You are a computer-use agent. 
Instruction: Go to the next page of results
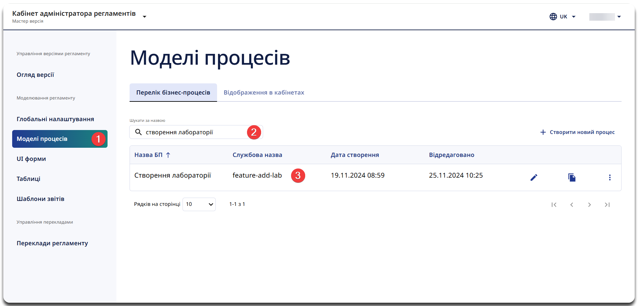(x=589, y=205)
